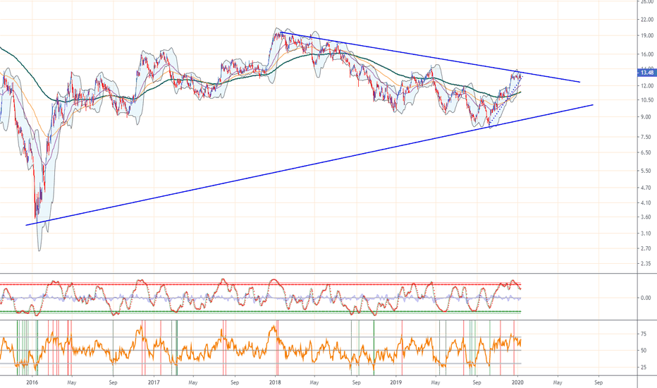
Task: Select the lower ascending blue trendline
Action: point(309,165)
